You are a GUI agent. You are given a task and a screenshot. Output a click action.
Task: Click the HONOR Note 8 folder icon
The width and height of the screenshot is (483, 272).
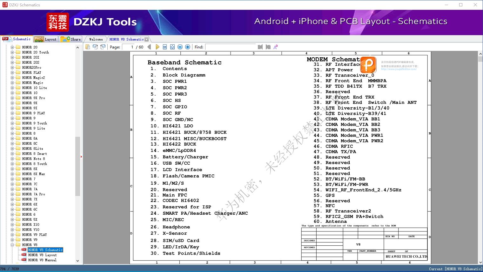tap(18, 159)
